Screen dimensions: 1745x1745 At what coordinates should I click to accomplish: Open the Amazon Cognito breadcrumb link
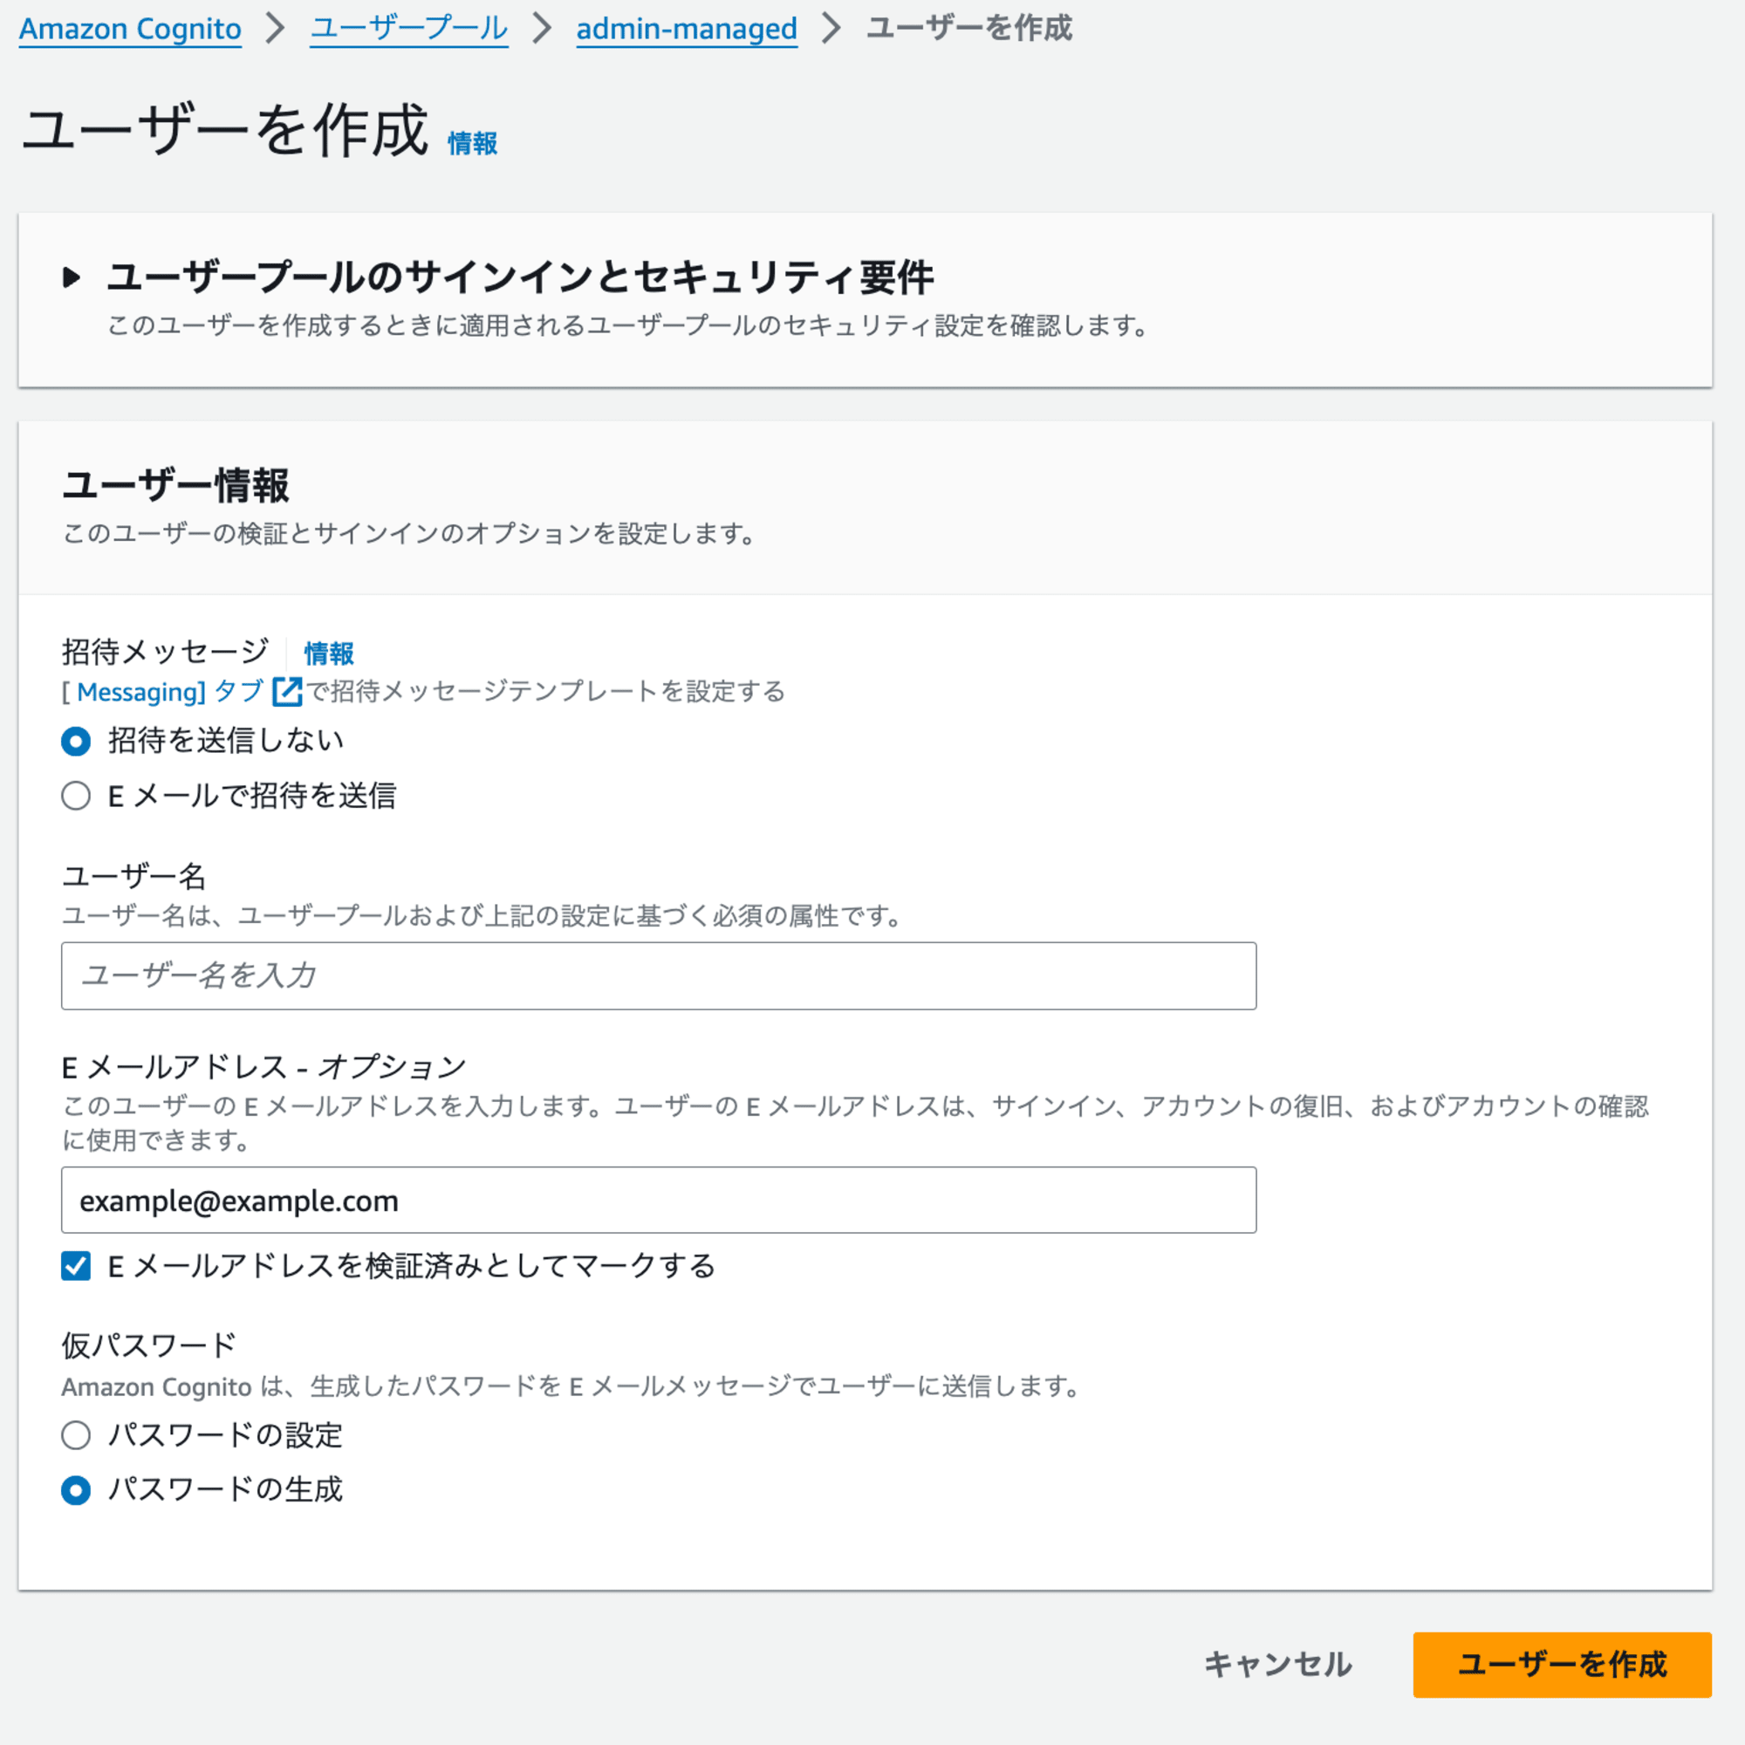[130, 29]
